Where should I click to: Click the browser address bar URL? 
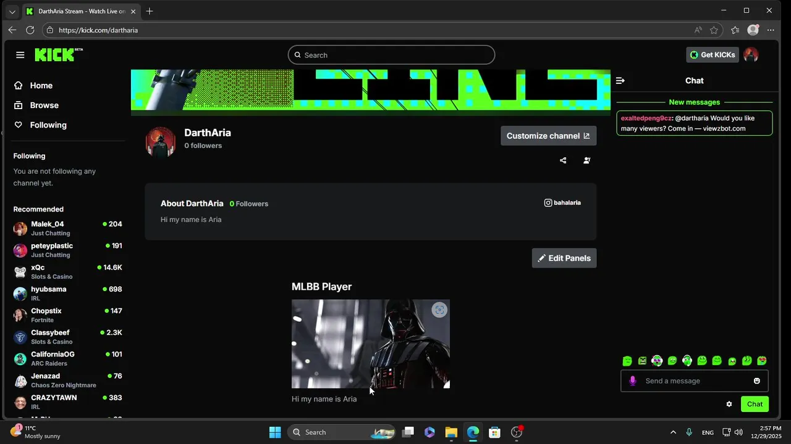(x=98, y=30)
